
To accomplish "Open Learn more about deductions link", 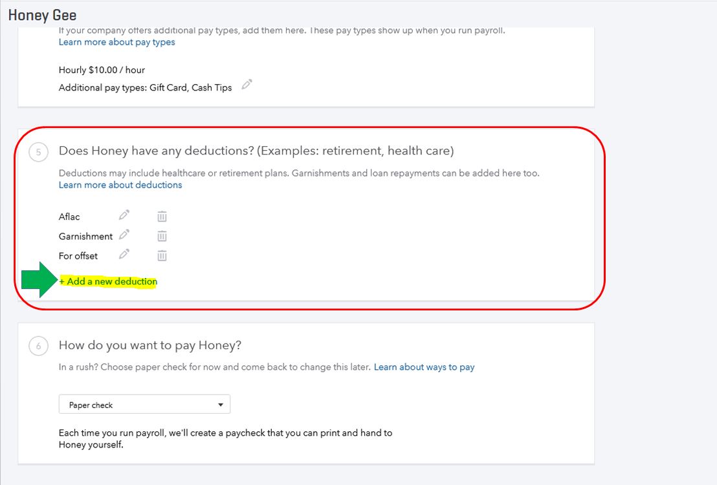I will (x=120, y=185).
